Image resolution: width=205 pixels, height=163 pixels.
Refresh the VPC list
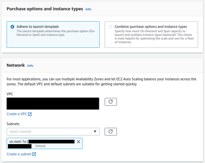(111, 102)
